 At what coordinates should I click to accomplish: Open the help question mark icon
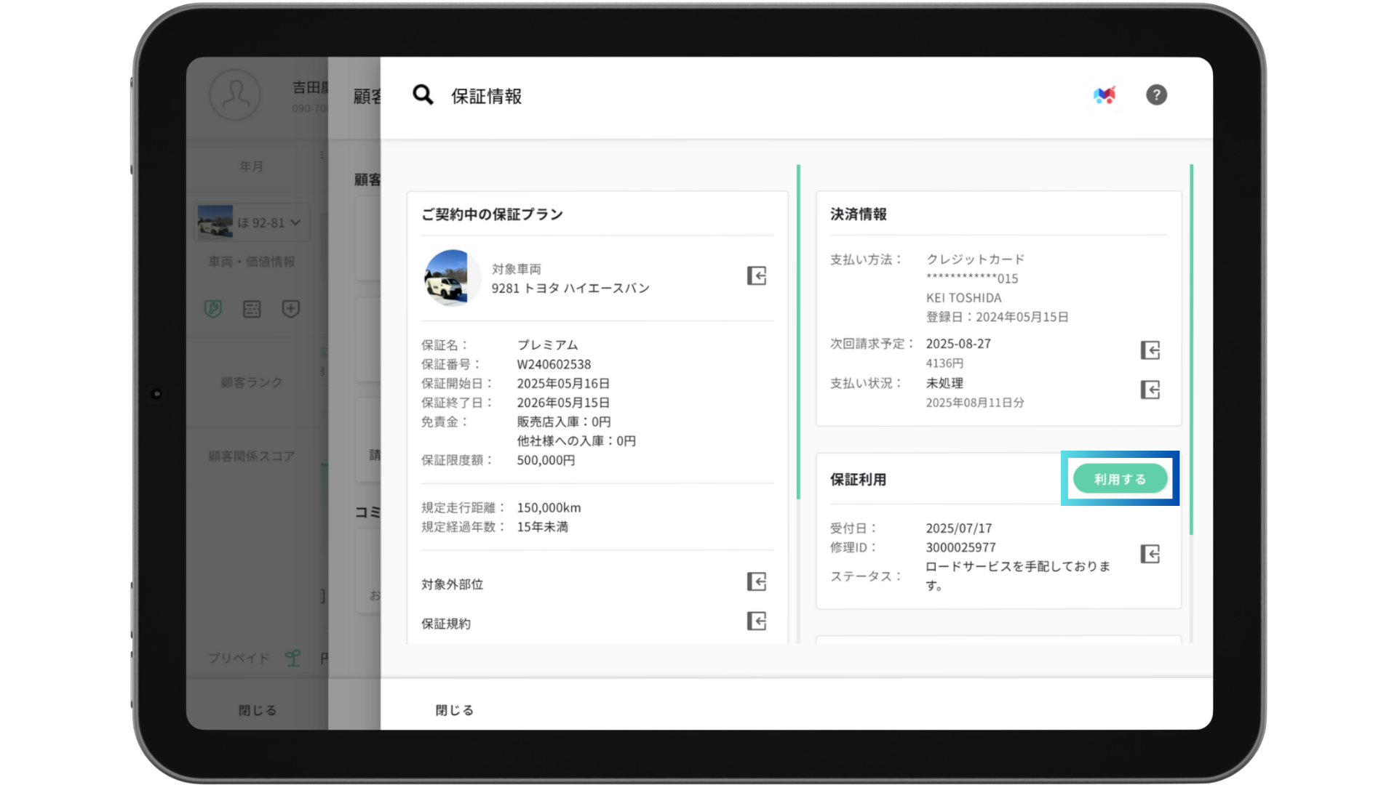[x=1156, y=95]
